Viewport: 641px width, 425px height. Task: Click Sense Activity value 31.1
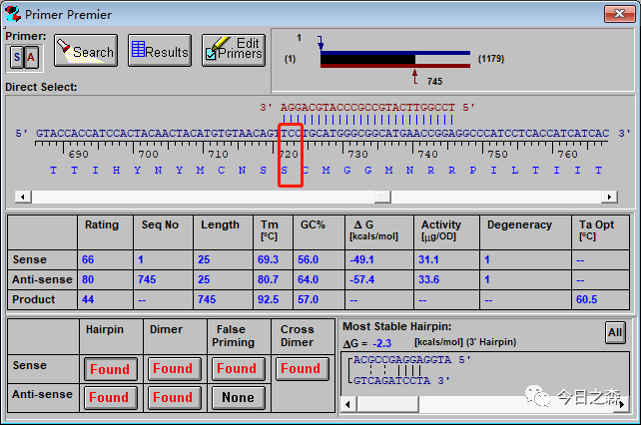tap(428, 259)
